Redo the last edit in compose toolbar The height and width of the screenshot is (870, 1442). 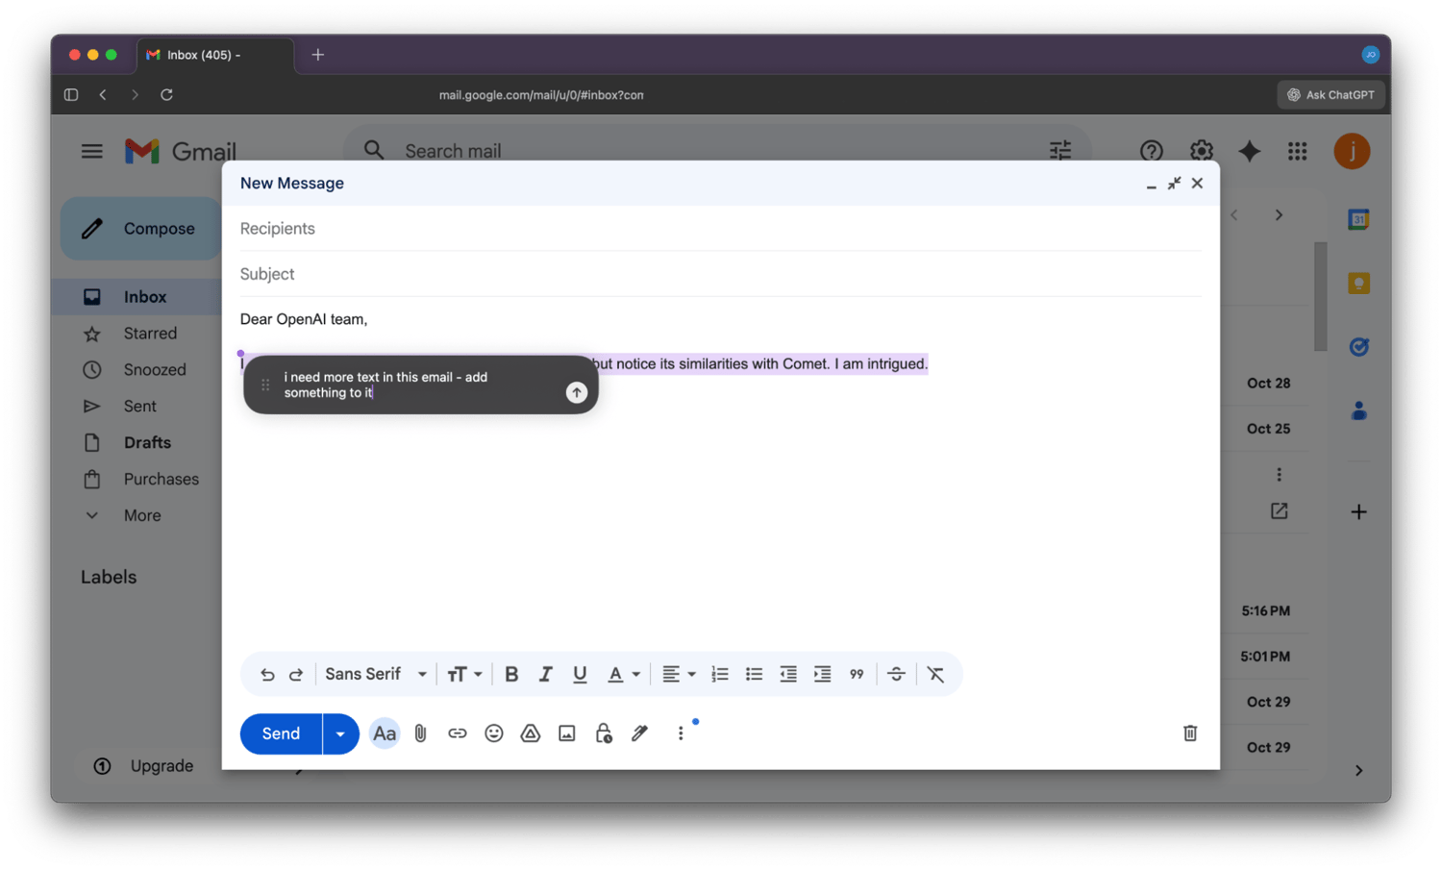(296, 675)
